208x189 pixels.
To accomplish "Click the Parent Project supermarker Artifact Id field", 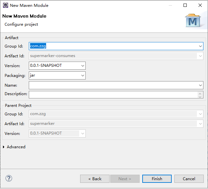I will [x=116, y=124].
